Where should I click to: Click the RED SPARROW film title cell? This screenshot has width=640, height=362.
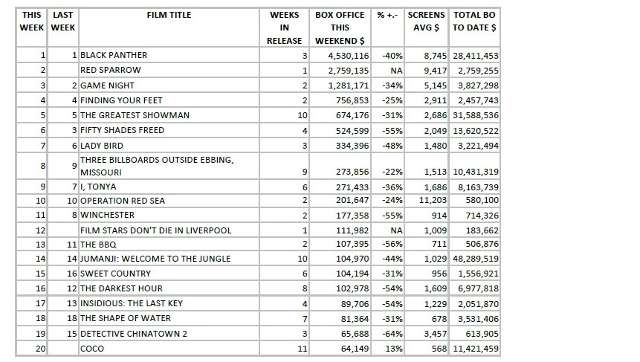pos(110,70)
